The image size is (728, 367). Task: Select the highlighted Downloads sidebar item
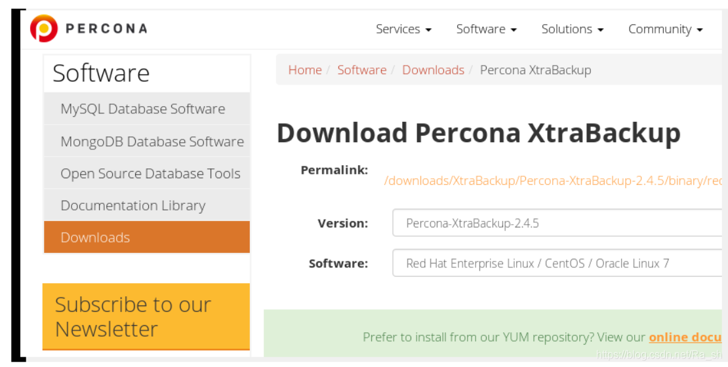coord(147,237)
